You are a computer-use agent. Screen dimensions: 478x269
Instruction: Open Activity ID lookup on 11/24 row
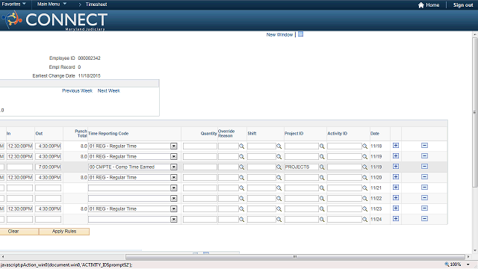tap(364, 219)
